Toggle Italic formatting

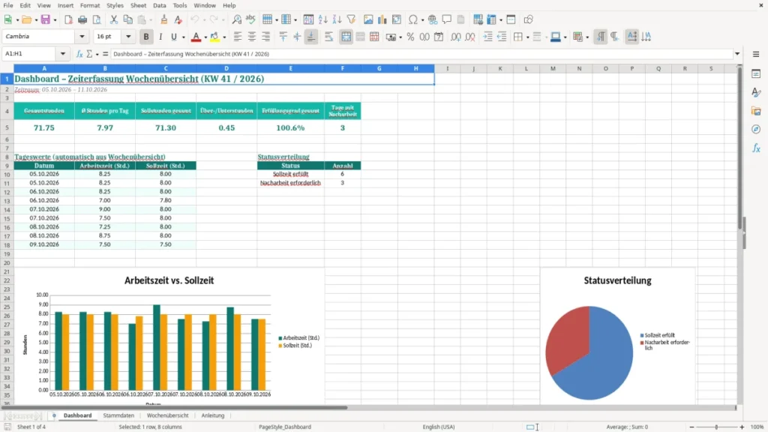[x=160, y=37]
